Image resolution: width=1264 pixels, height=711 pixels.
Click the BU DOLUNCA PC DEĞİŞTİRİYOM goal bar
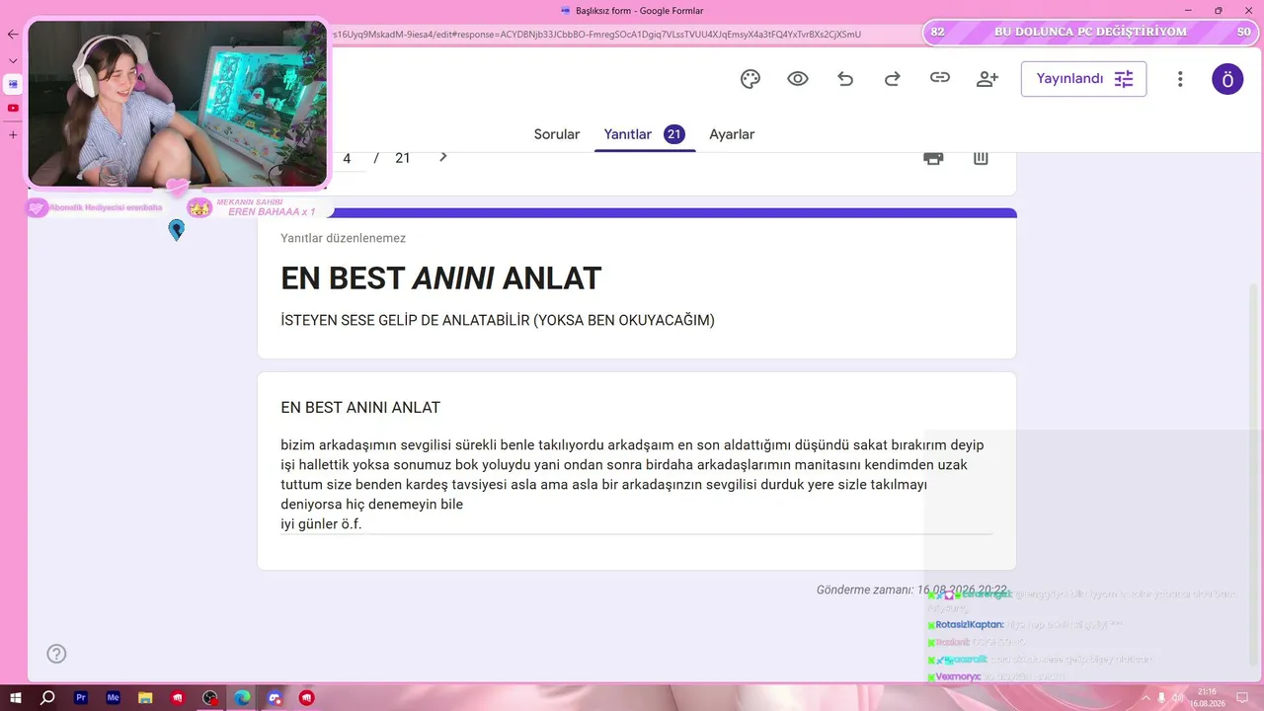pyautogui.click(x=1090, y=32)
